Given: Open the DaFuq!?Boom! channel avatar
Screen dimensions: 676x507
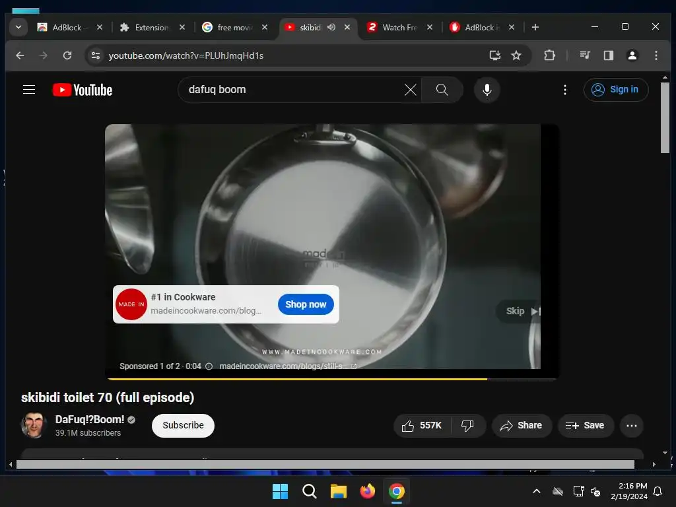Looking at the screenshot, I should (x=33, y=425).
